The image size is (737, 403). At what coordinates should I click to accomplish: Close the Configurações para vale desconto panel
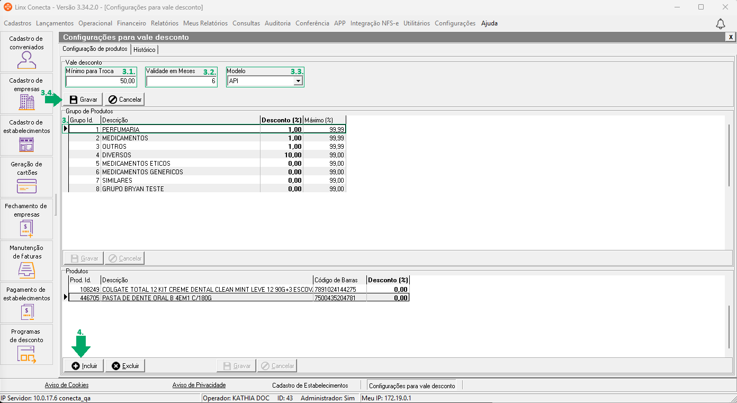(731, 37)
